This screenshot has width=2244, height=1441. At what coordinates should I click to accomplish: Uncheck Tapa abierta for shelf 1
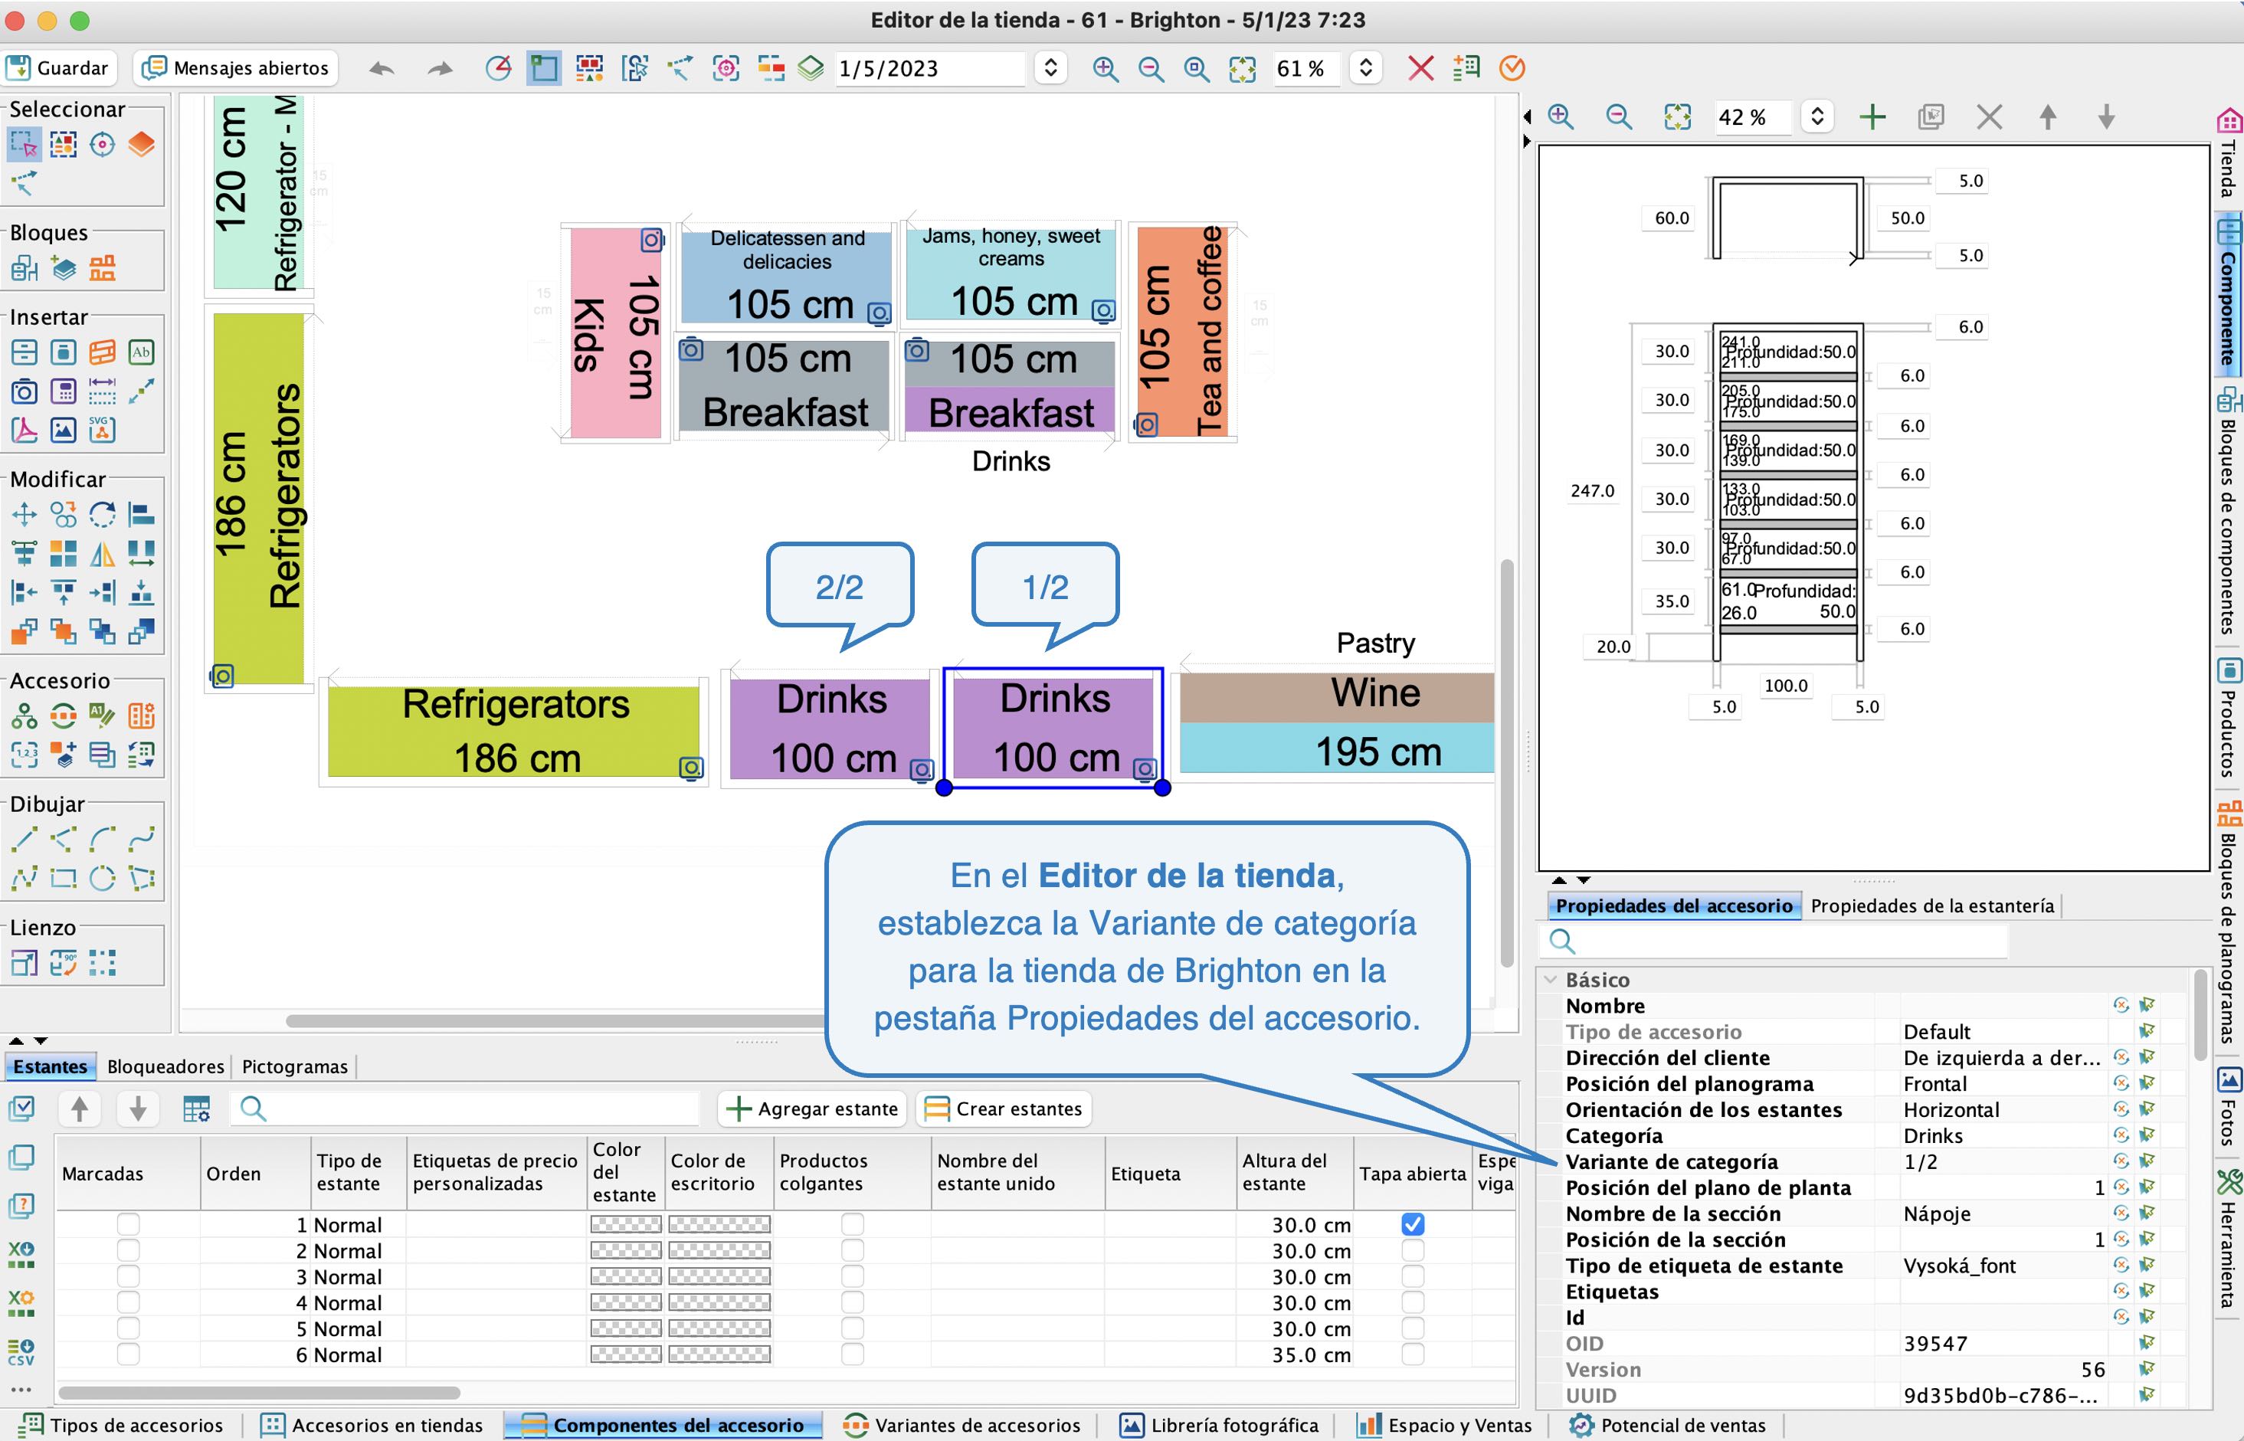pos(1412,1224)
